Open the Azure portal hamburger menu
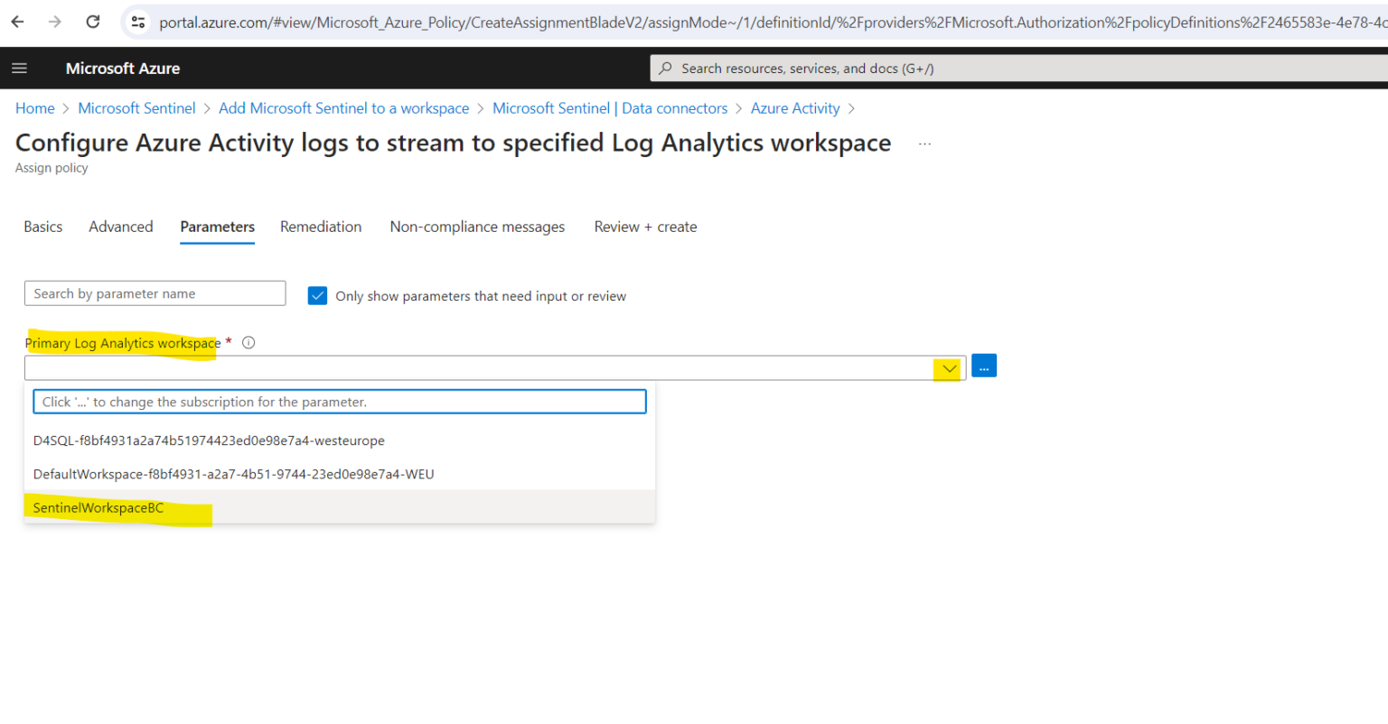The height and width of the screenshot is (724, 1388). (x=19, y=68)
